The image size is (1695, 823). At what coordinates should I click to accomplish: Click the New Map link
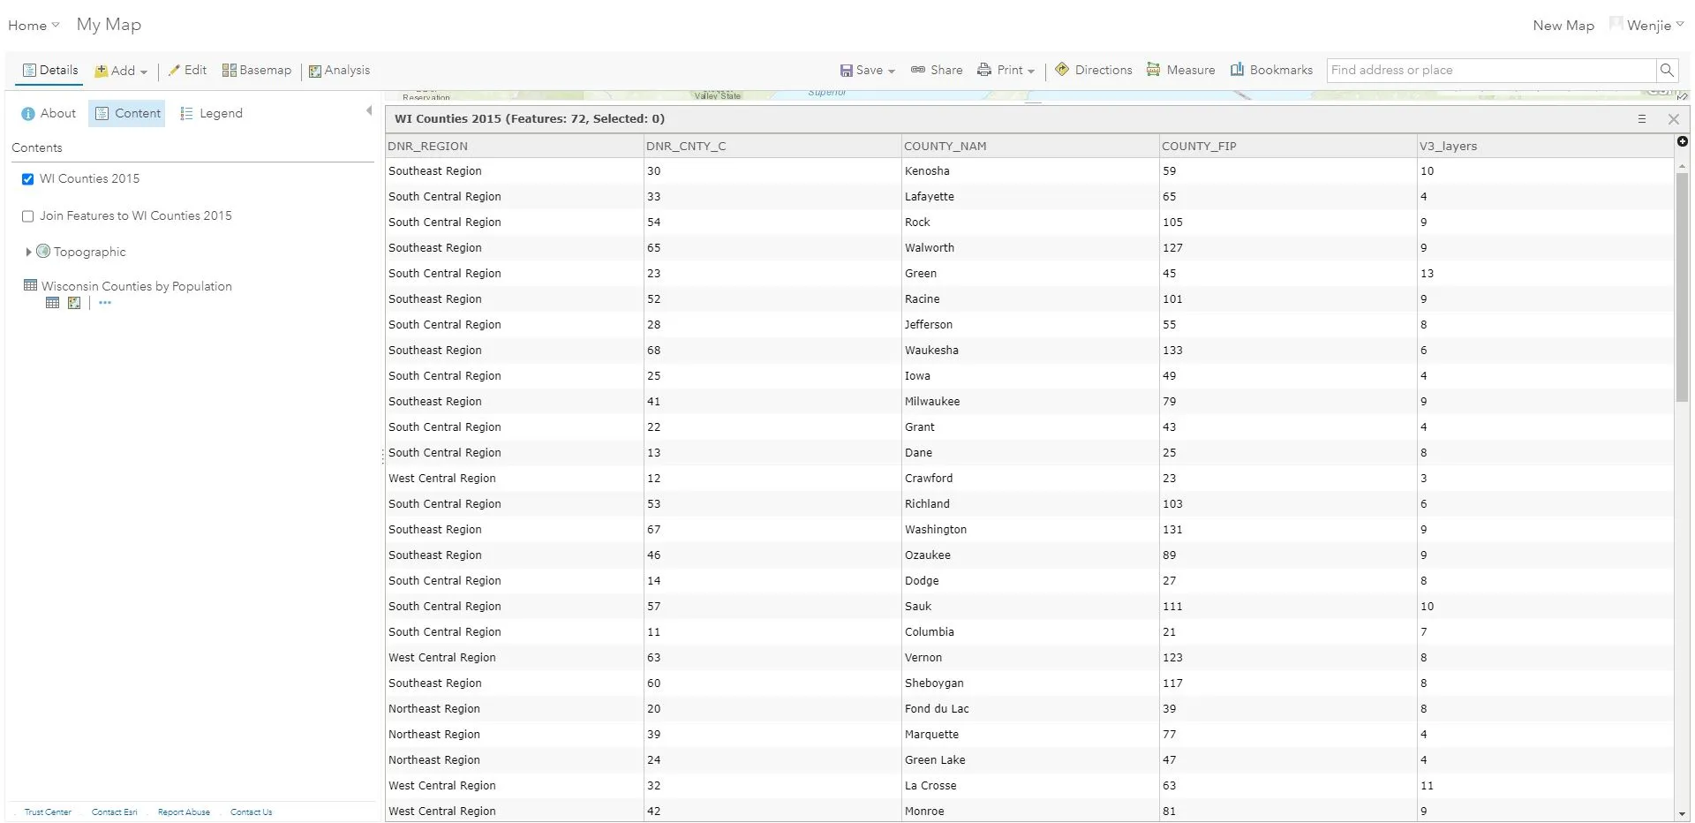point(1563,26)
